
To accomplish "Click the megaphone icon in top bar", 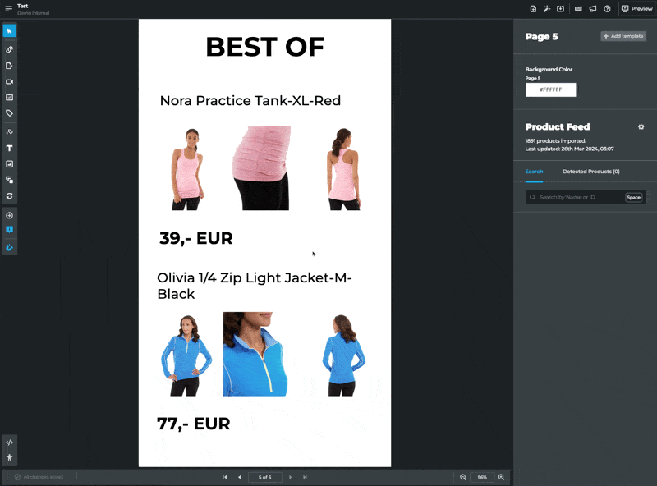I will point(593,9).
